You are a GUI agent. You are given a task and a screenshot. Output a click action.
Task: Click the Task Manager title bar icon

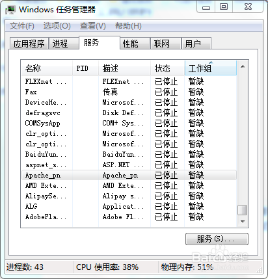[10, 10]
